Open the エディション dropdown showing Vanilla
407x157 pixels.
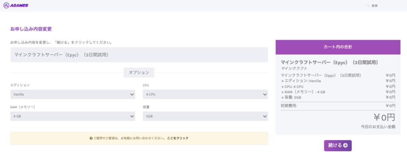73,95
